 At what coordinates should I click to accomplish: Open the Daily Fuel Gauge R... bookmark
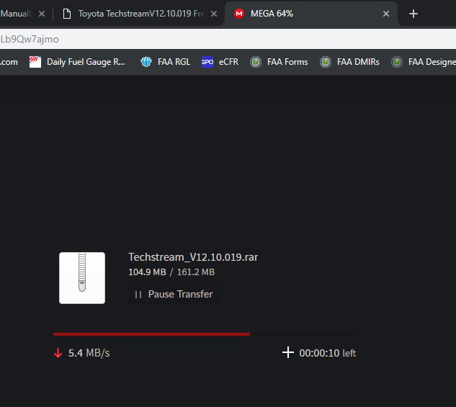(77, 62)
